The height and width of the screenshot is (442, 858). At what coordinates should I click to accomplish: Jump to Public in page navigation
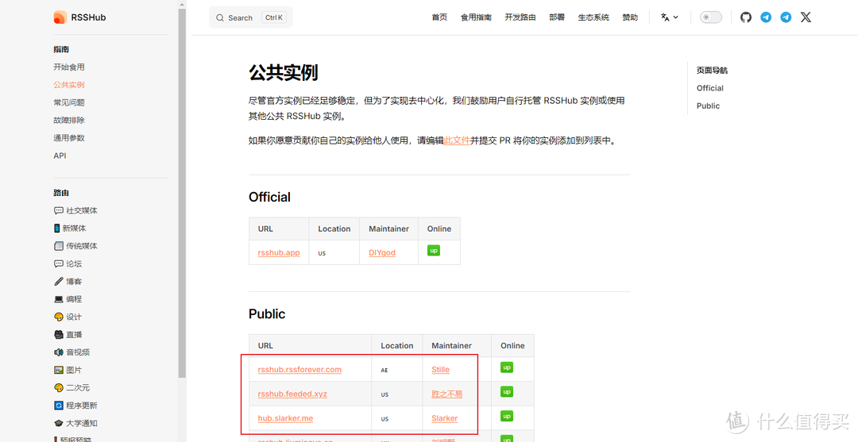[708, 106]
